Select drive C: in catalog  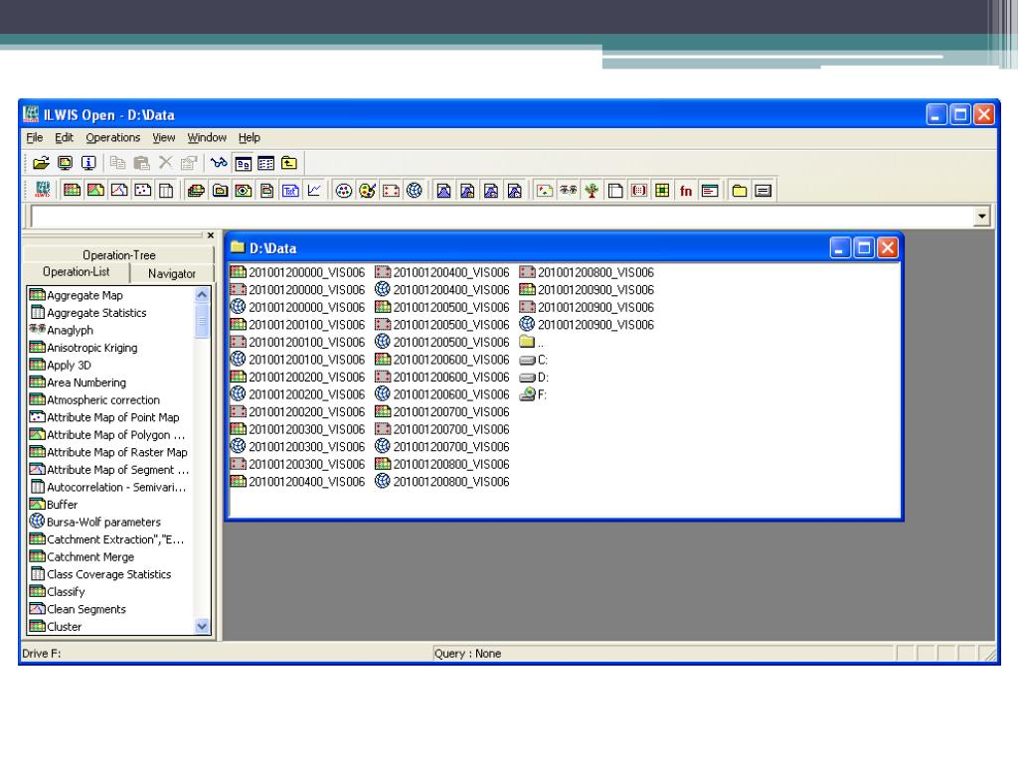click(x=534, y=360)
